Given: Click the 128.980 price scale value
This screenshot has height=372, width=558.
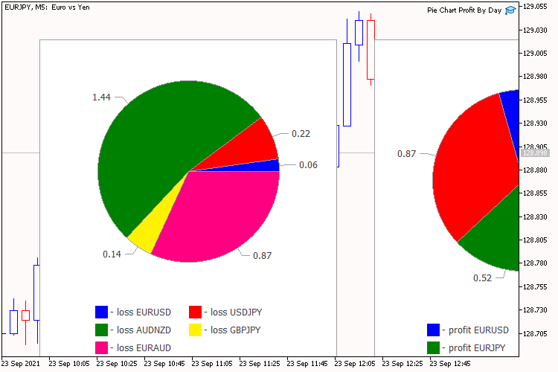Looking at the screenshot, I should point(535,76).
